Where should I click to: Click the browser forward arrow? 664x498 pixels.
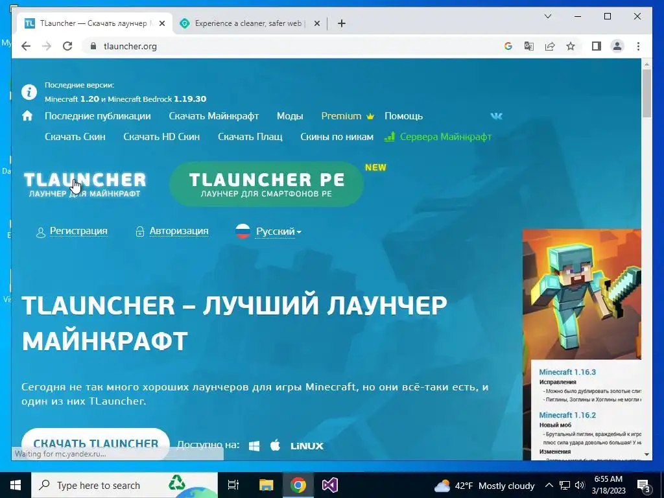coord(47,46)
